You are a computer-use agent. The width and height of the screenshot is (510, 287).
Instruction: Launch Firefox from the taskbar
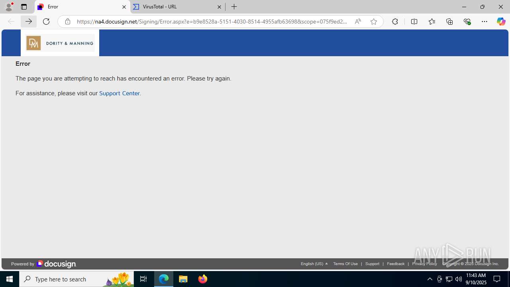[203, 279]
